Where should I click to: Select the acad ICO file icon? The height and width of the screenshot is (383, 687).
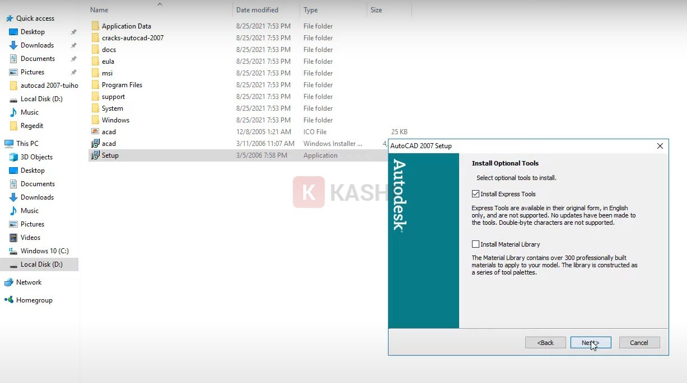coord(95,132)
